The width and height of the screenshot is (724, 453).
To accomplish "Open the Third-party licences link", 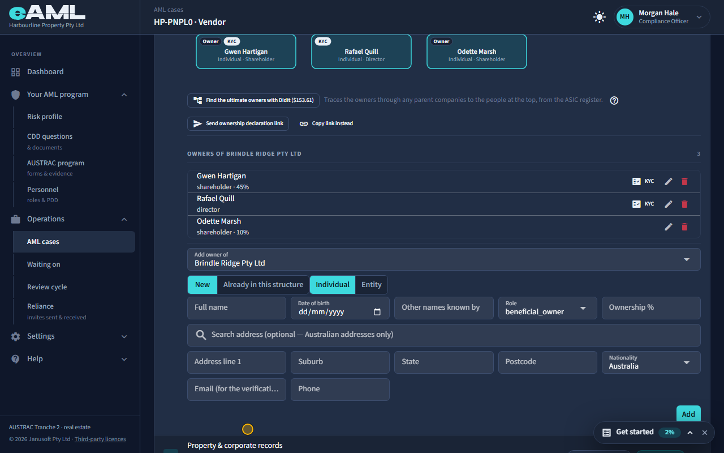I will [x=100, y=439].
